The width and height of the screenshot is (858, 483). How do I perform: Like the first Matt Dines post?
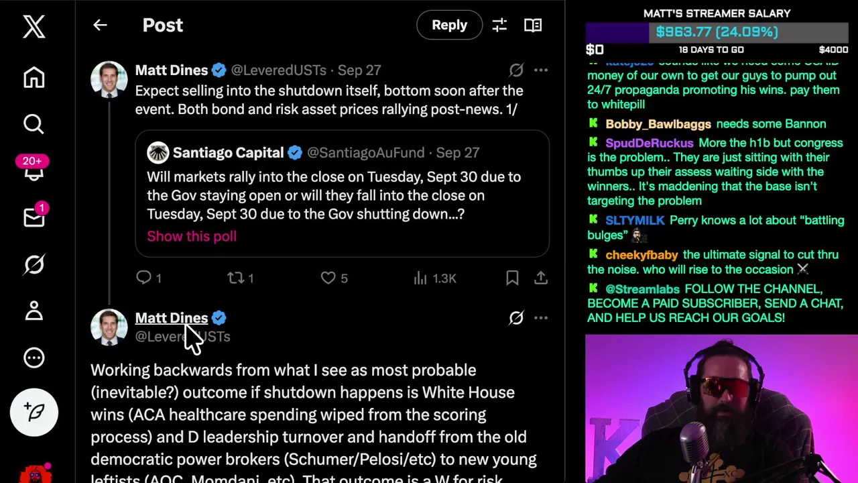click(x=334, y=278)
